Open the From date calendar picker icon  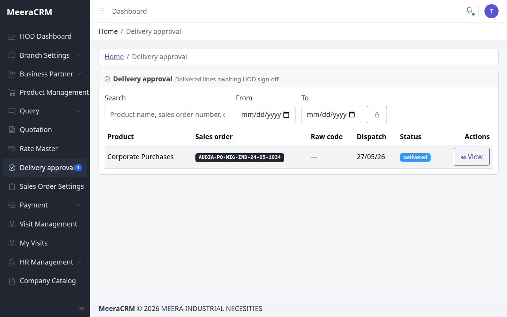pyautogui.click(x=286, y=115)
